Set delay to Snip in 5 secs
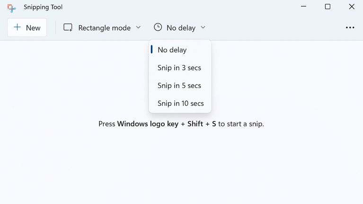Viewport: 363px width, 204px height. point(179,86)
